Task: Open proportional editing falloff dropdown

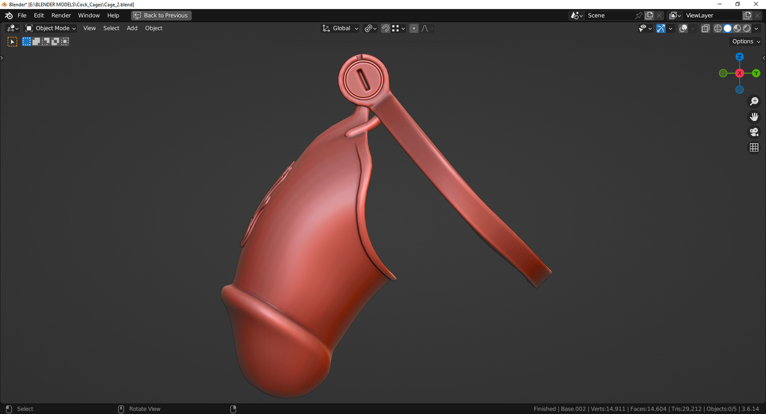Action: pos(427,28)
